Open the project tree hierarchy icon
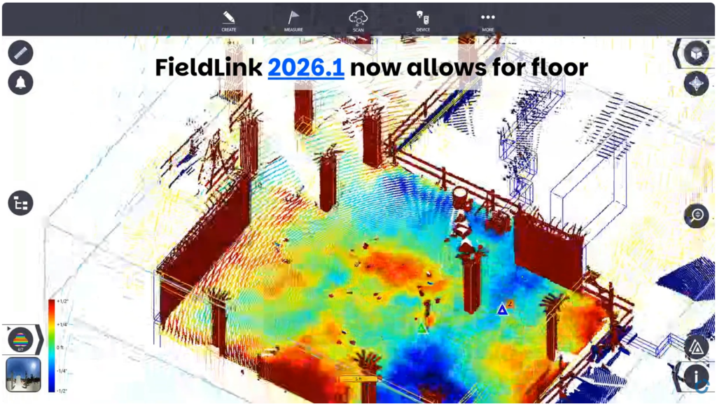The image size is (717, 406). pyautogui.click(x=20, y=203)
